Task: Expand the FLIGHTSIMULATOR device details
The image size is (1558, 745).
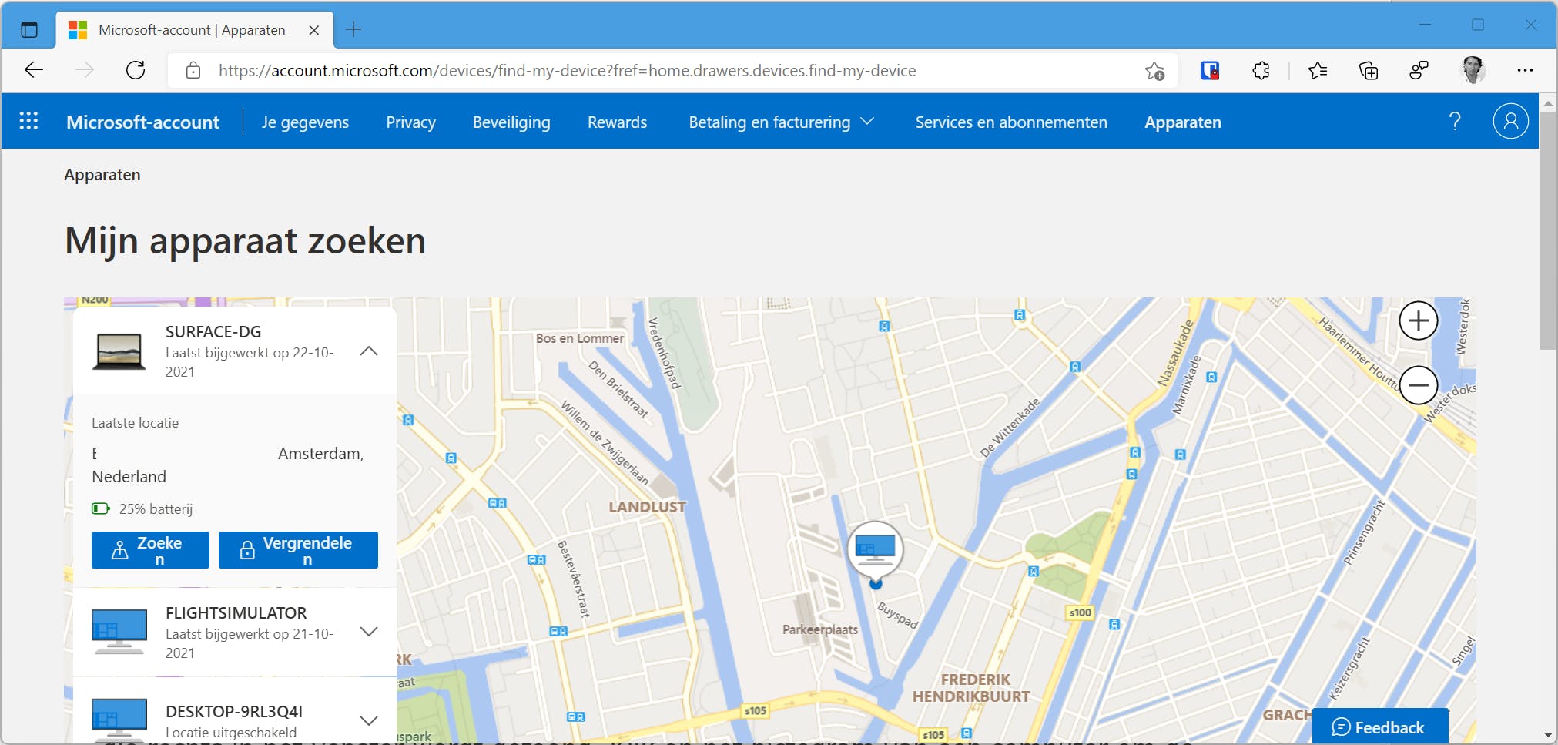Action: 369,632
